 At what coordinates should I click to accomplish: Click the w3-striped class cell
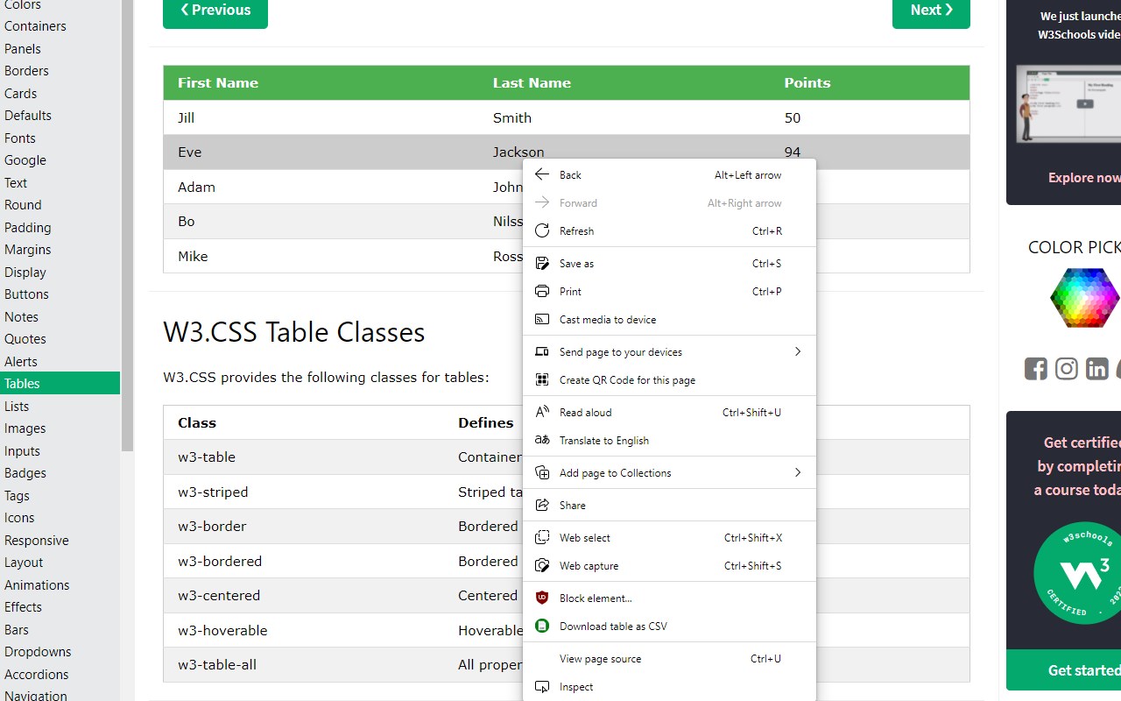coord(304,492)
